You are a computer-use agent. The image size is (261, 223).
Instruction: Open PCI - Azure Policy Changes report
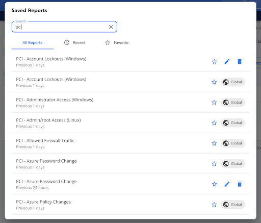click(130, 205)
